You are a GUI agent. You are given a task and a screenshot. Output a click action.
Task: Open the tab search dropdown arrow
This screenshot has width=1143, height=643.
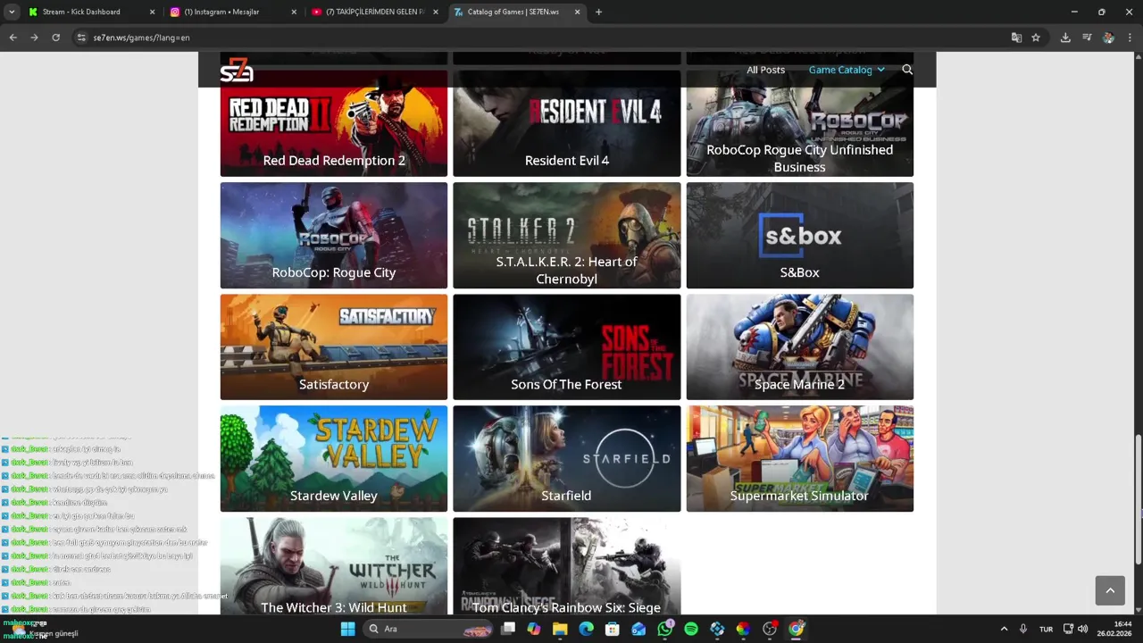[x=12, y=12]
